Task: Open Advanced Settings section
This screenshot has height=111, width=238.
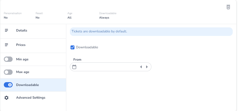Action: point(33,97)
